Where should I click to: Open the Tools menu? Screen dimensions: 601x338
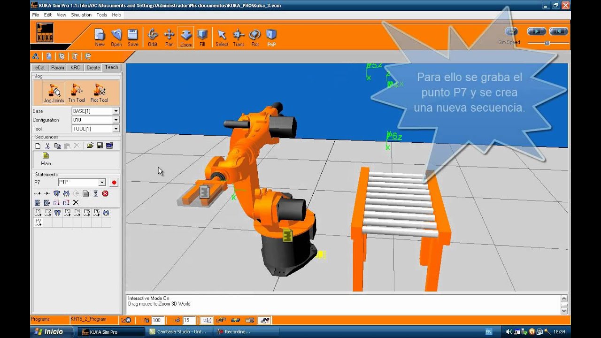click(102, 15)
